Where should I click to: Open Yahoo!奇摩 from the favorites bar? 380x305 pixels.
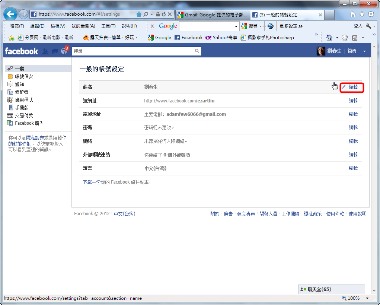pos(221,38)
